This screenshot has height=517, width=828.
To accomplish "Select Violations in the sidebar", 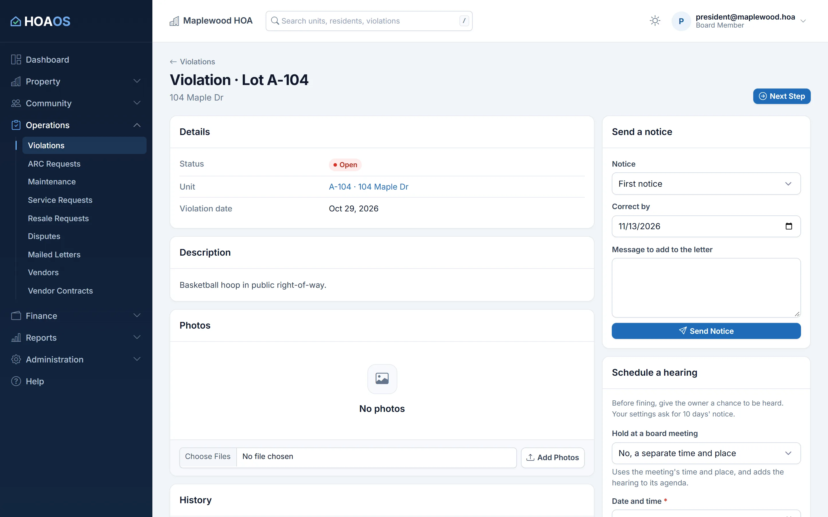I will pos(84,145).
